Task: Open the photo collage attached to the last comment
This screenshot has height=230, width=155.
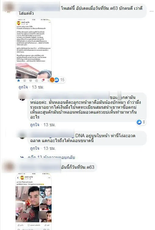Action: point(34,202)
